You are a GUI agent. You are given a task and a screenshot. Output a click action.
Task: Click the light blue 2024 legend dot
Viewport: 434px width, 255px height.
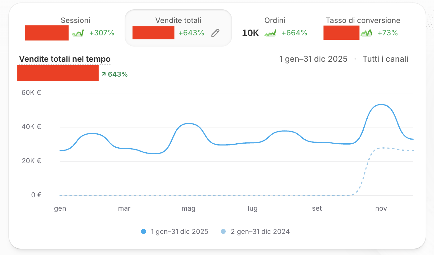click(223, 231)
